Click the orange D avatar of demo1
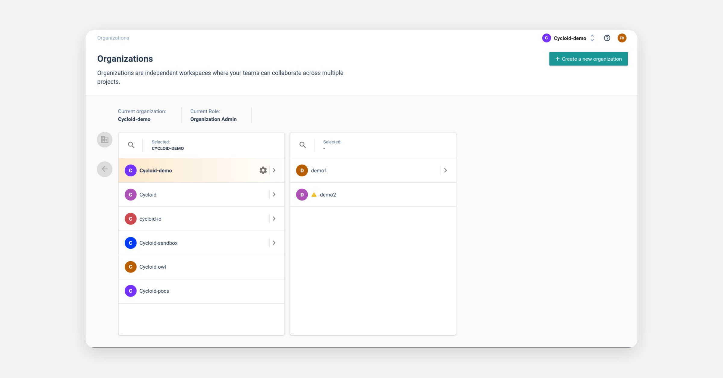 tap(302, 170)
